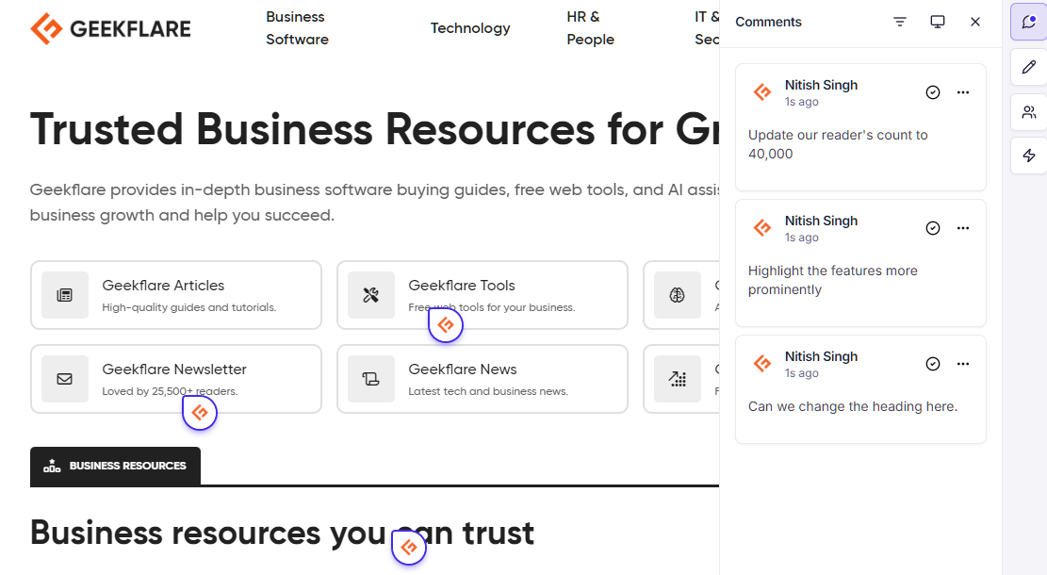Open the collaborators people icon
Image resolution: width=1047 pixels, height=575 pixels.
click(x=1028, y=111)
